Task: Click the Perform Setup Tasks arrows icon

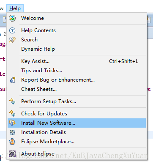Action: click(x=12, y=101)
